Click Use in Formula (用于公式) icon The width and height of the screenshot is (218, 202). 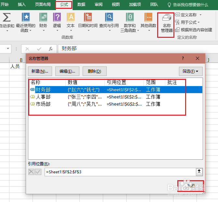(x=177, y=22)
